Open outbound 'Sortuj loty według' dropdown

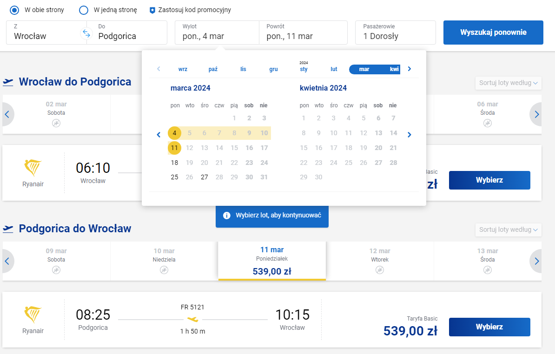[x=508, y=83]
